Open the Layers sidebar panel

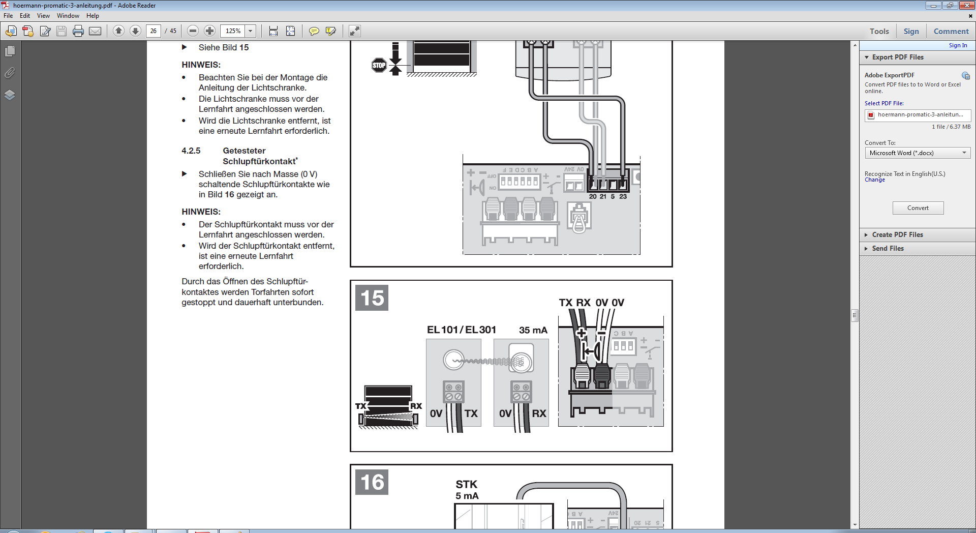(10, 95)
